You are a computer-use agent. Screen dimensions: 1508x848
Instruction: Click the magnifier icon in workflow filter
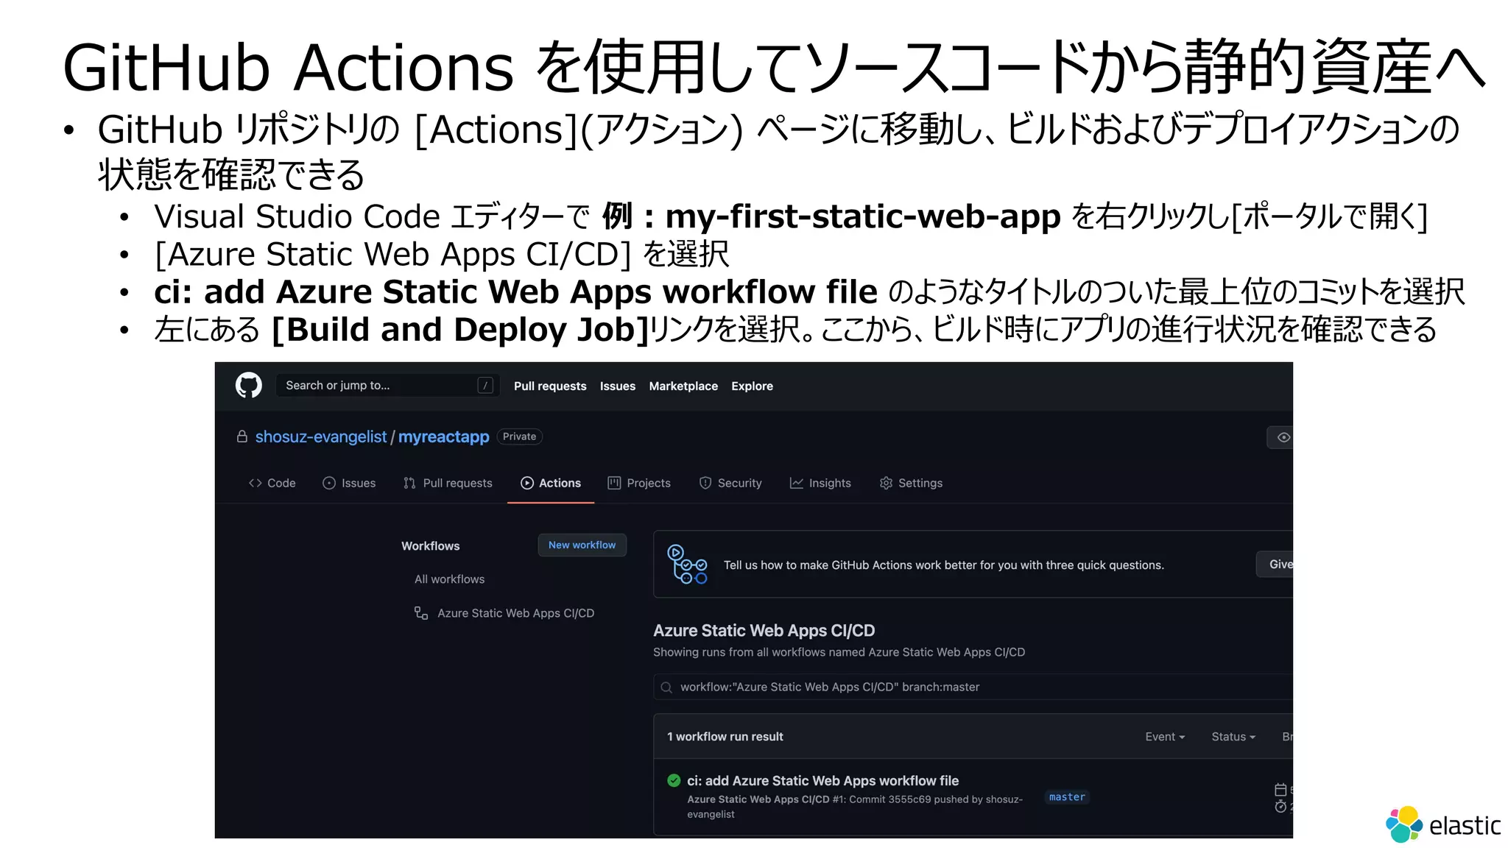point(666,687)
